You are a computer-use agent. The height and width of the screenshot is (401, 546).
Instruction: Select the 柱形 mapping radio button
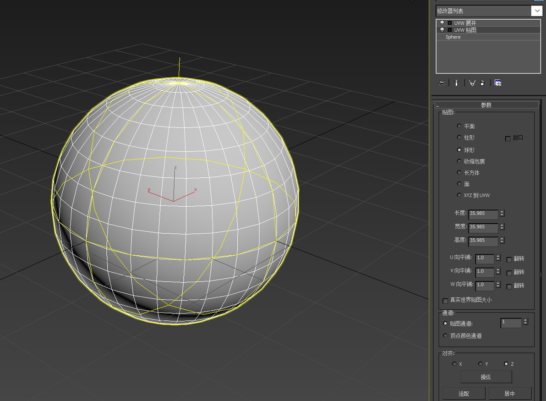tap(459, 137)
